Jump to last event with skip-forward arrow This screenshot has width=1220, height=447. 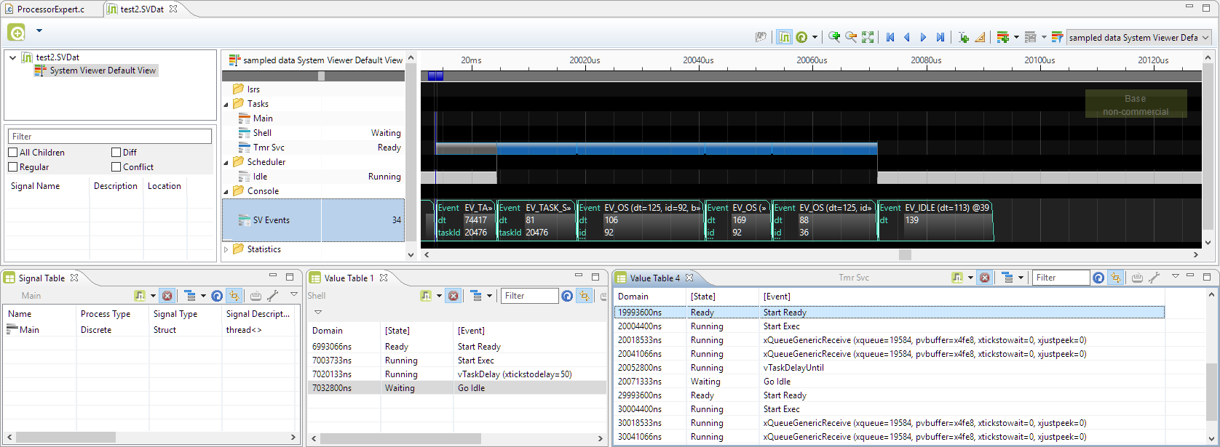940,37
